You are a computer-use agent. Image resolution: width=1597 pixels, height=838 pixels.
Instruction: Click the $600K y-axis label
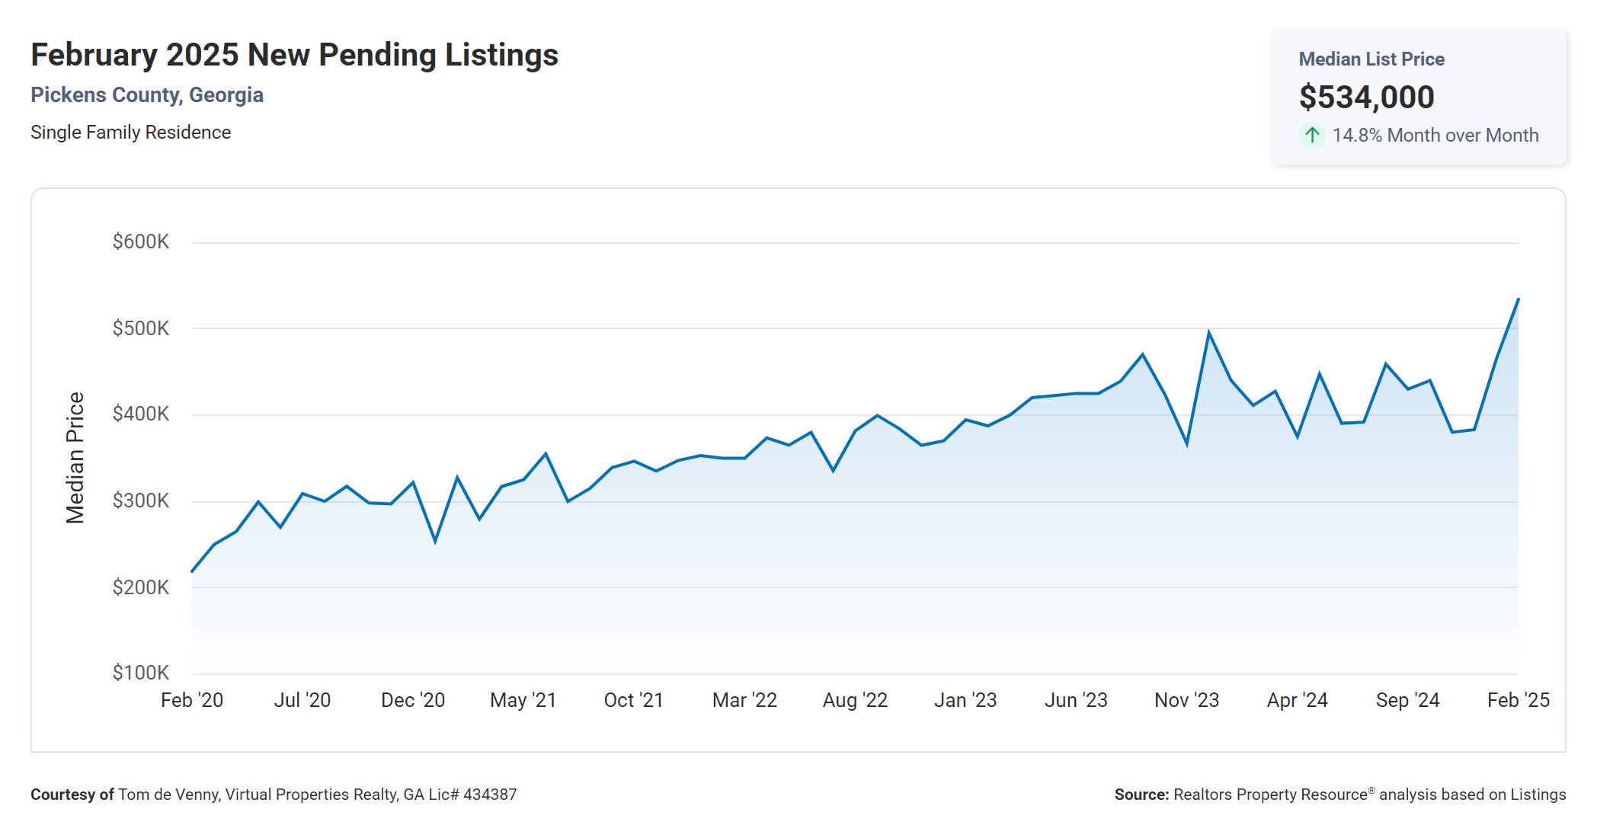(141, 242)
